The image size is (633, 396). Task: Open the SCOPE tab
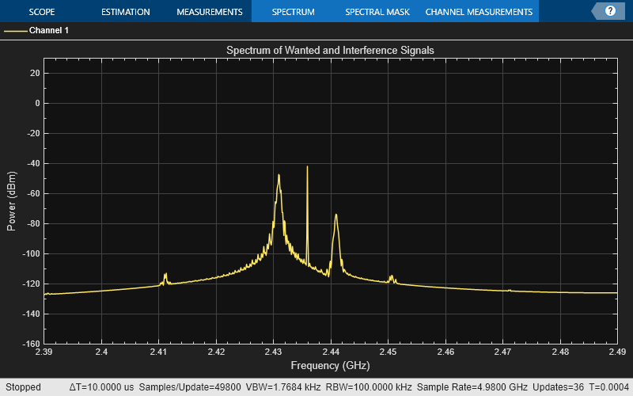pyautogui.click(x=42, y=12)
